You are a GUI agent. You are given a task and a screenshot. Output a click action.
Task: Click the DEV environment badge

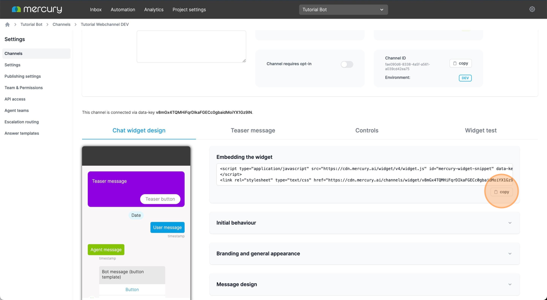point(465,78)
